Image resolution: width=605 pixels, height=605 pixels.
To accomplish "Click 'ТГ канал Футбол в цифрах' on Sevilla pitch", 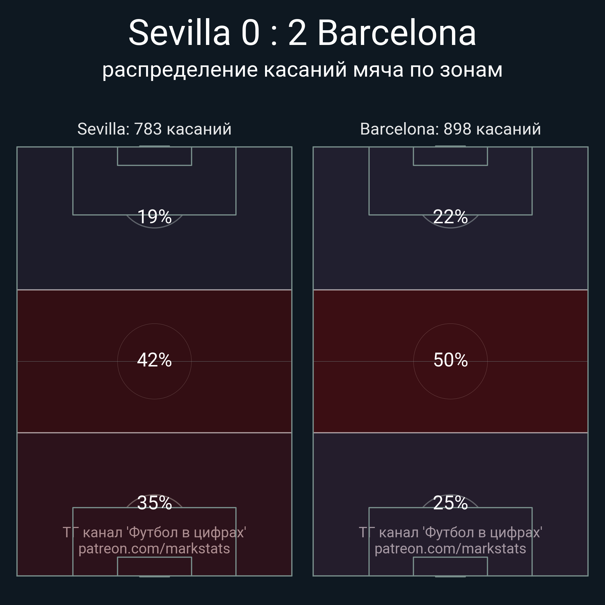I will [154, 532].
